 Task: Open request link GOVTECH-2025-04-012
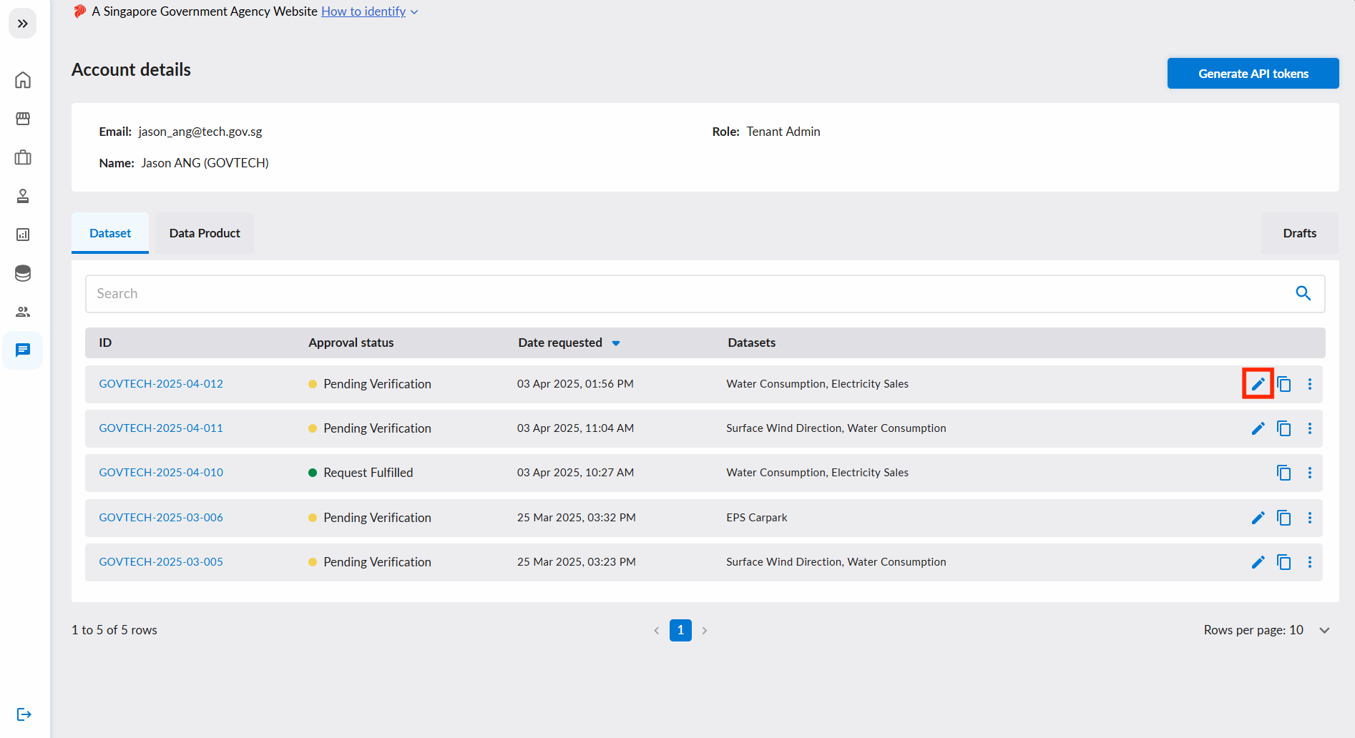pyautogui.click(x=161, y=384)
